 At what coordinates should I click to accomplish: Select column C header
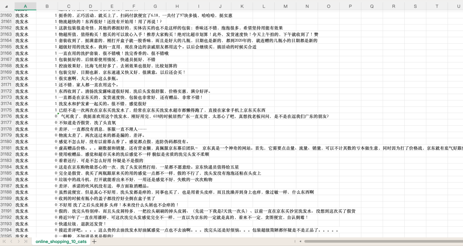point(69,6)
